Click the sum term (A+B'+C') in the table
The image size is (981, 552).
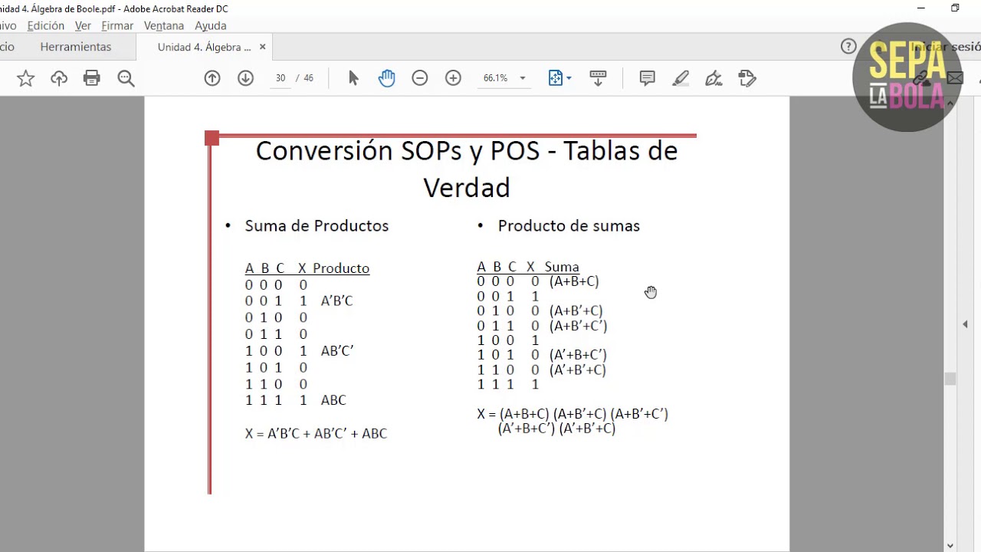click(x=578, y=326)
